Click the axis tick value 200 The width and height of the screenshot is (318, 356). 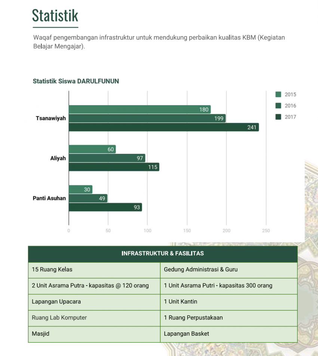(226, 231)
